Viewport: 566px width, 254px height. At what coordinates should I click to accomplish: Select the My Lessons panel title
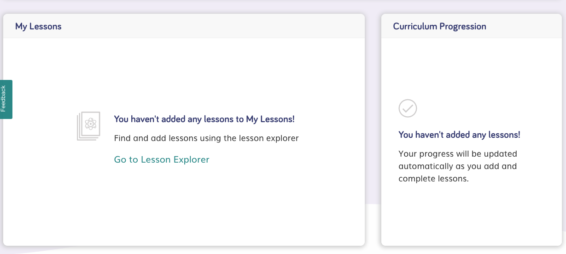(38, 26)
